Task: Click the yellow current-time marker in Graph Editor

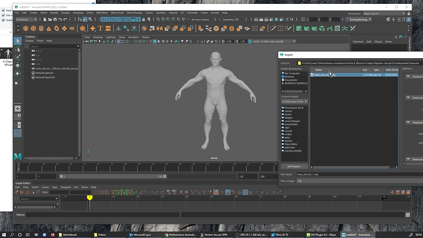Action: pyautogui.click(x=89, y=198)
